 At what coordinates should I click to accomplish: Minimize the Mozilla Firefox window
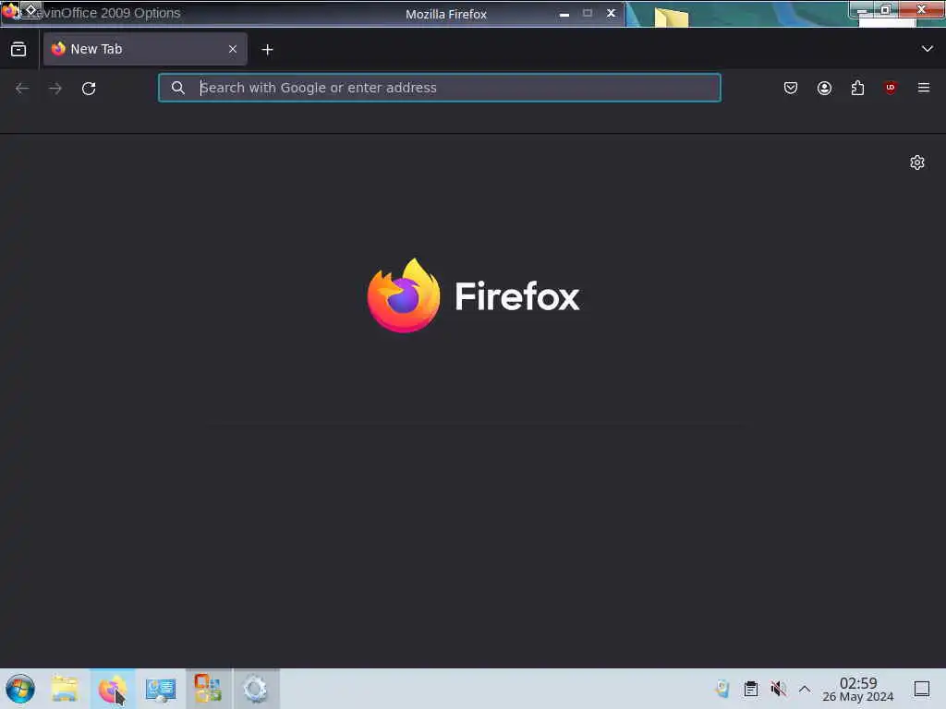click(564, 13)
